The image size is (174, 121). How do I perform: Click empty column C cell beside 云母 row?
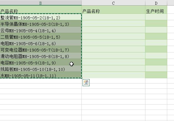click(113, 30)
